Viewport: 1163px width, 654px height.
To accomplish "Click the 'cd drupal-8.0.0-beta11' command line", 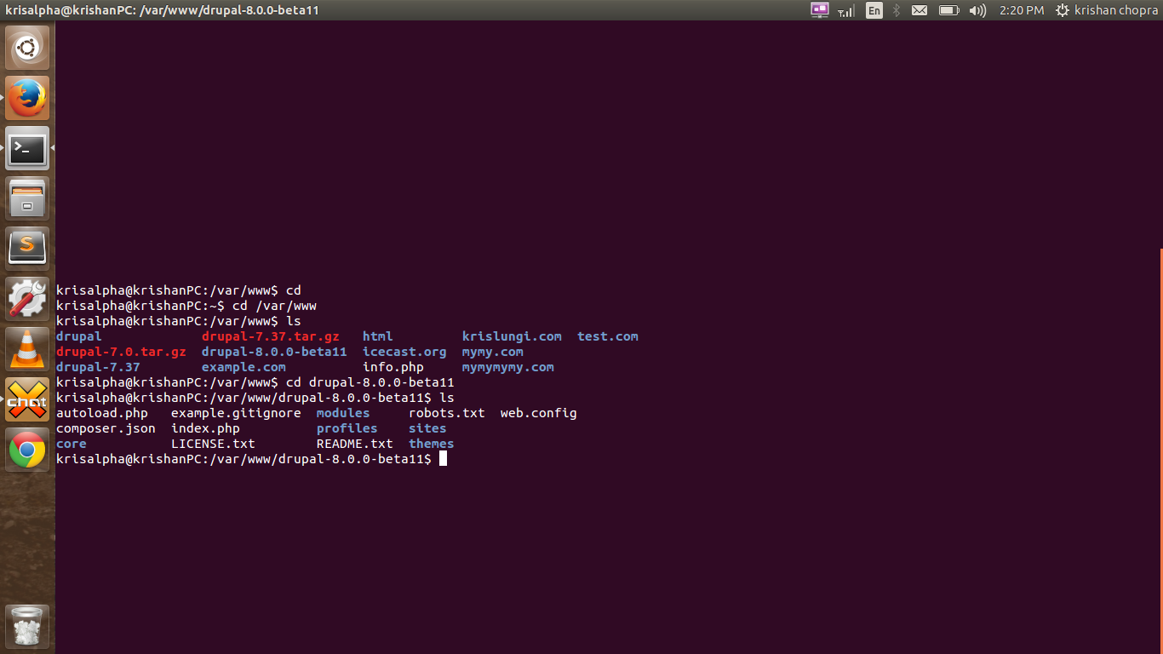I will pyautogui.click(x=370, y=382).
